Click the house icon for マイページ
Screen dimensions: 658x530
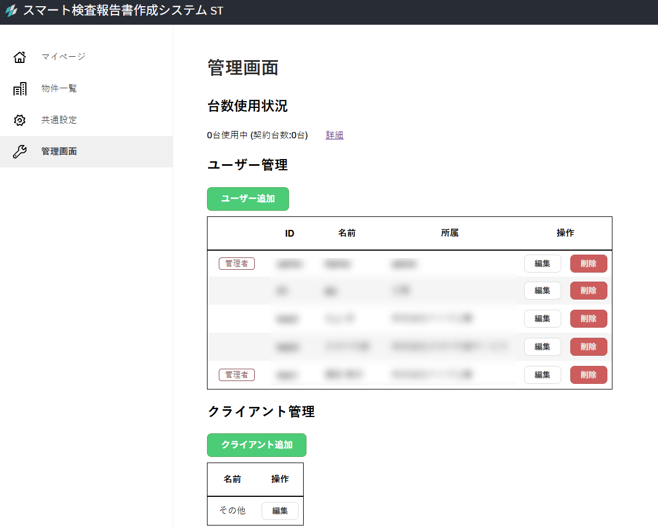[20, 57]
